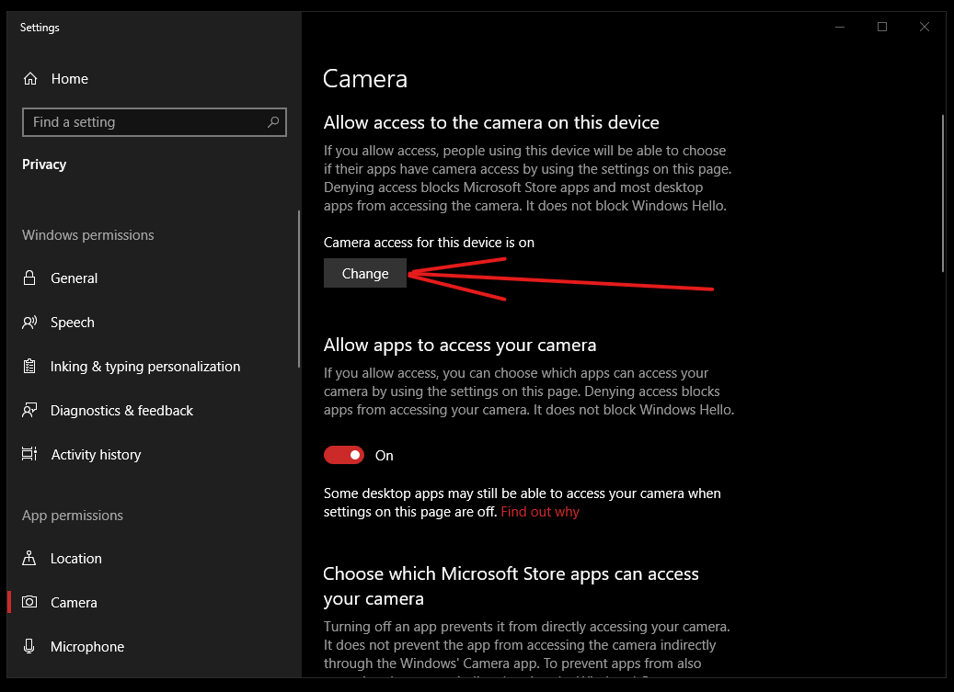Click the Microphone icon

pos(30,647)
